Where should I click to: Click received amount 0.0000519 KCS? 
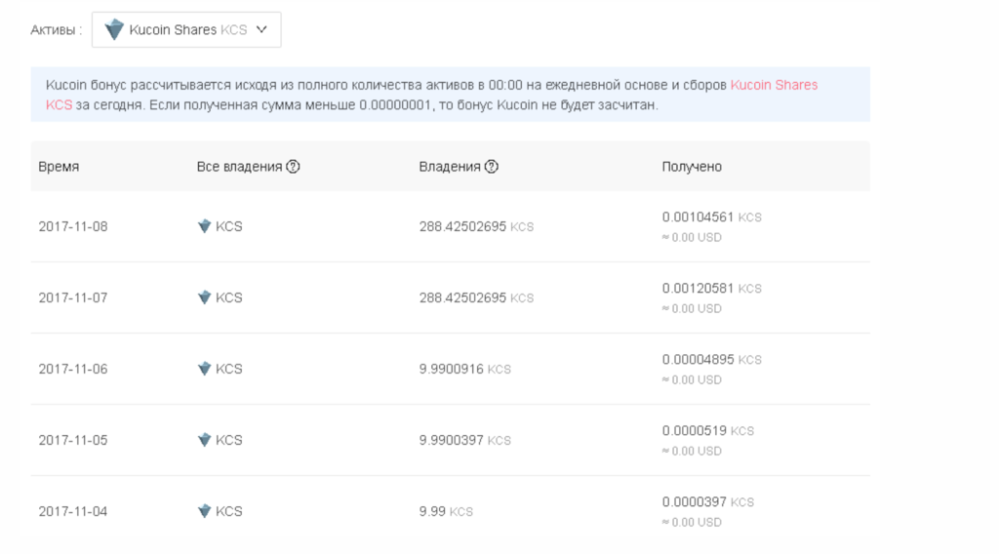click(x=707, y=431)
